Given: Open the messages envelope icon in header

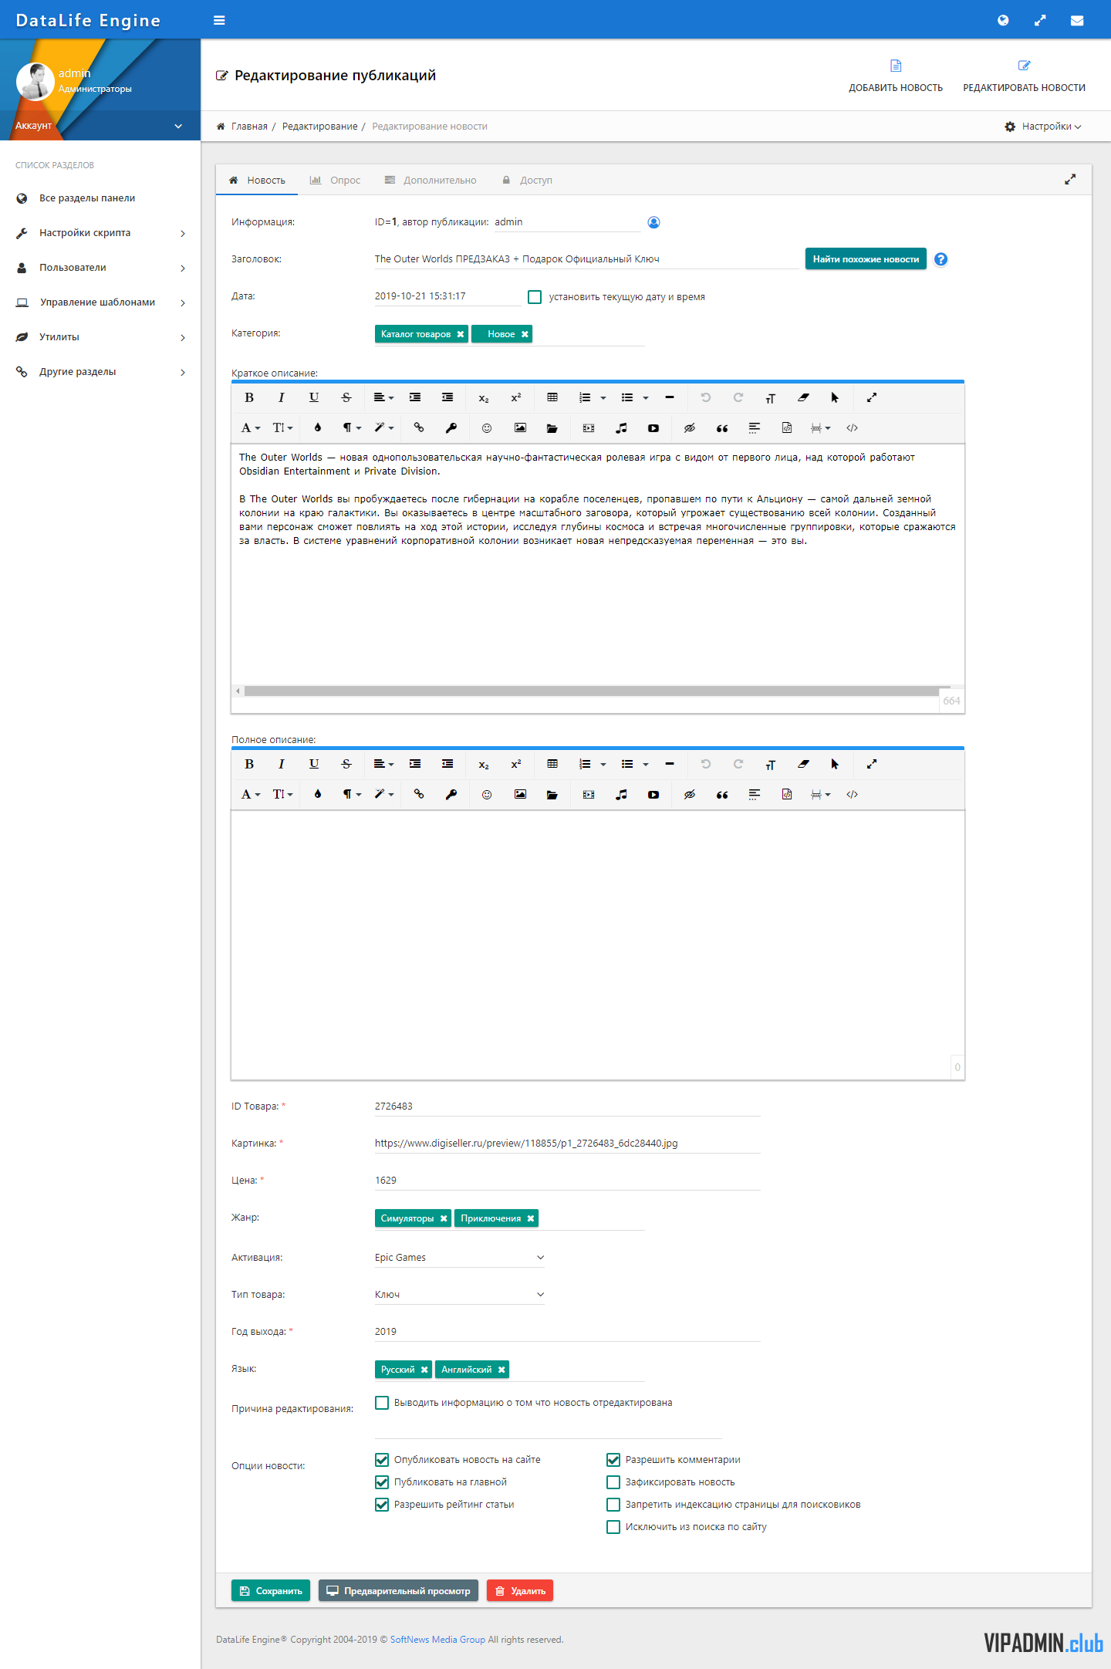Looking at the screenshot, I should 1077,21.
